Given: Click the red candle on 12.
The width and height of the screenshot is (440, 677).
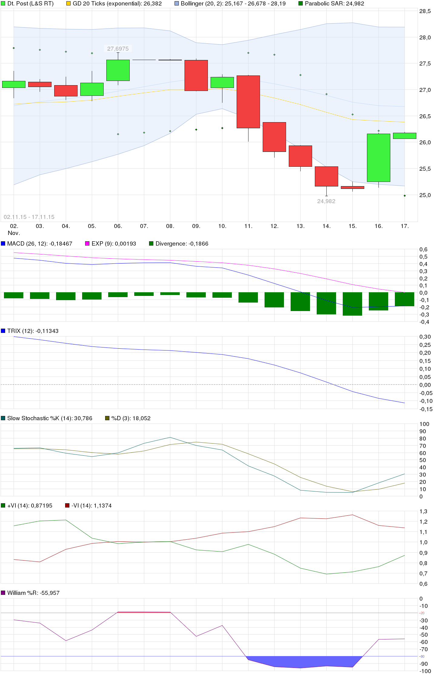Looking at the screenshot, I should [x=274, y=137].
